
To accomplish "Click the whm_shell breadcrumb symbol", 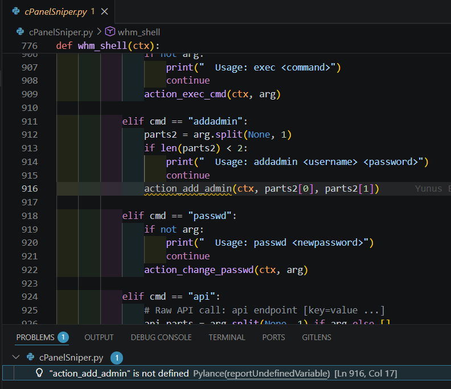I will coord(139,32).
